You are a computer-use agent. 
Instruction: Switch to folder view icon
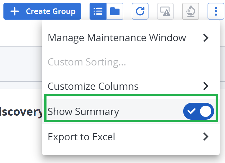115,12
